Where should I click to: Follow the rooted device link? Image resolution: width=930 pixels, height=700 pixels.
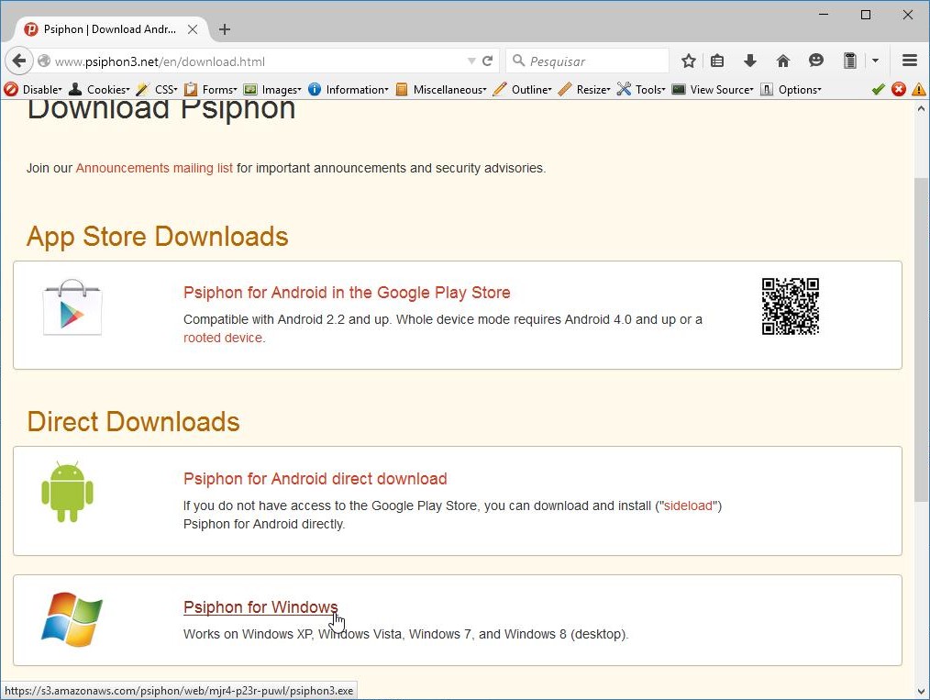(223, 338)
